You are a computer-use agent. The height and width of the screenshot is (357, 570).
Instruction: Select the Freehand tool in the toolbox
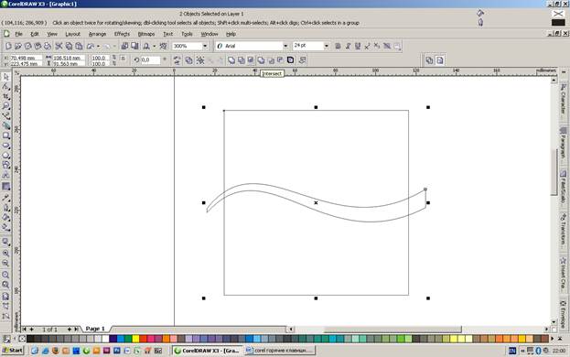point(5,116)
